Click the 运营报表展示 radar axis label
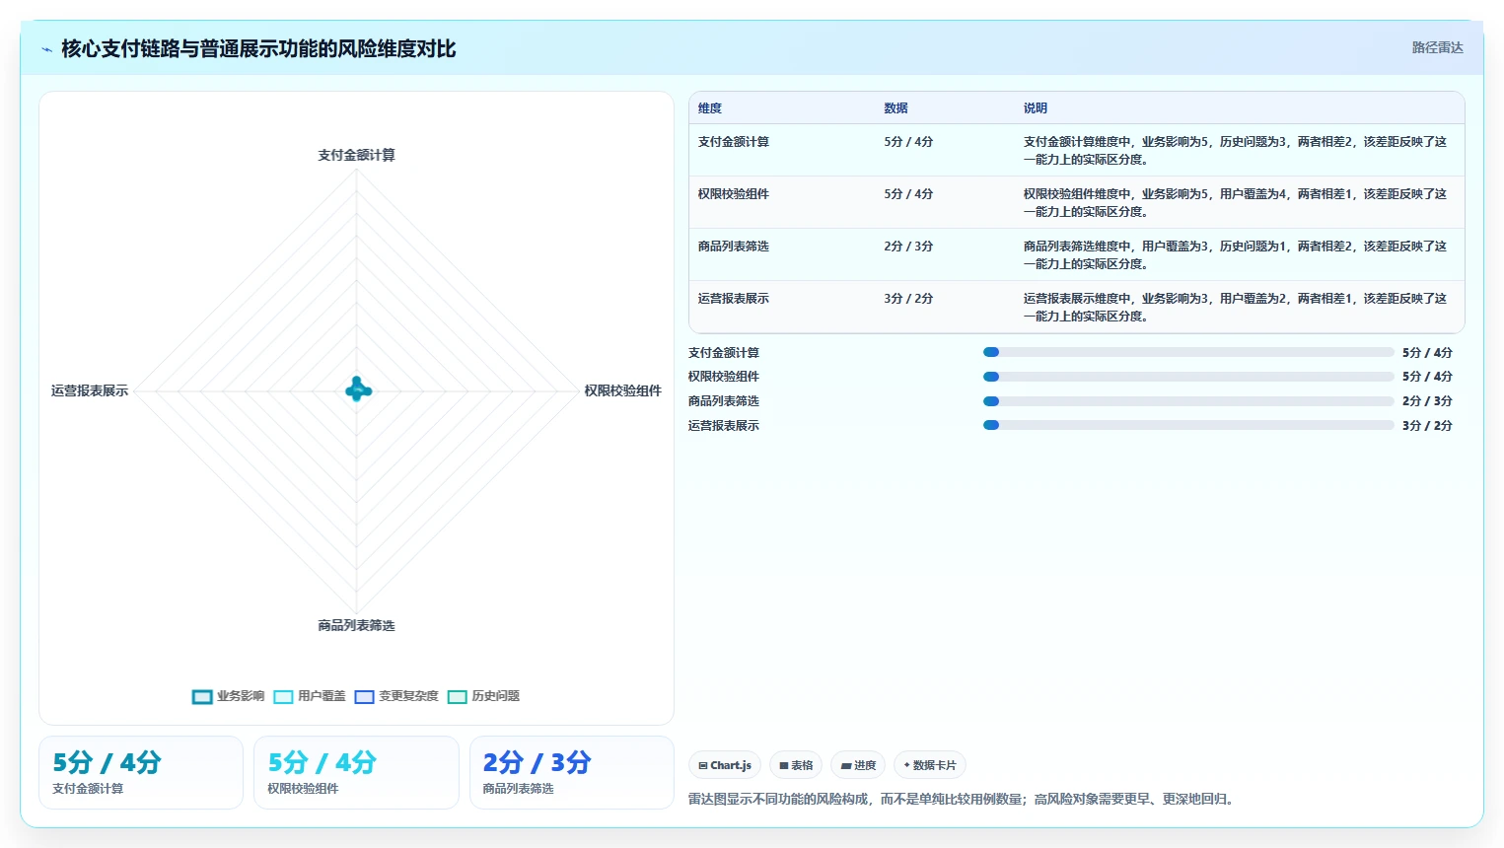 pyautogui.click(x=90, y=390)
